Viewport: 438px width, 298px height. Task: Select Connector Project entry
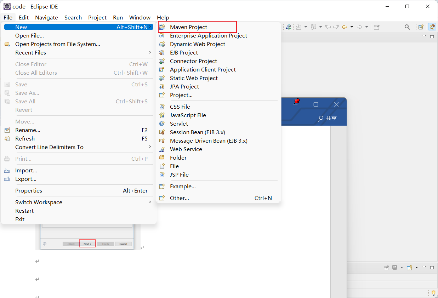coord(218,61)
